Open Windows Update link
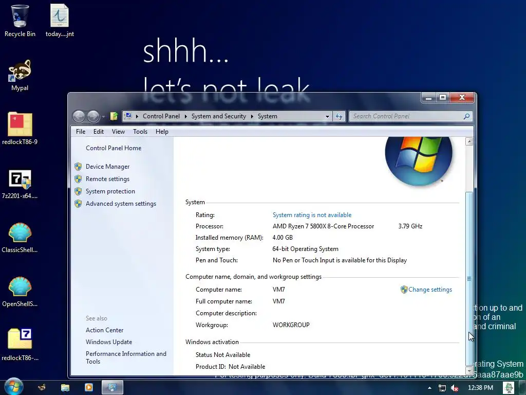Screen dimensions: 526x395 109,342
